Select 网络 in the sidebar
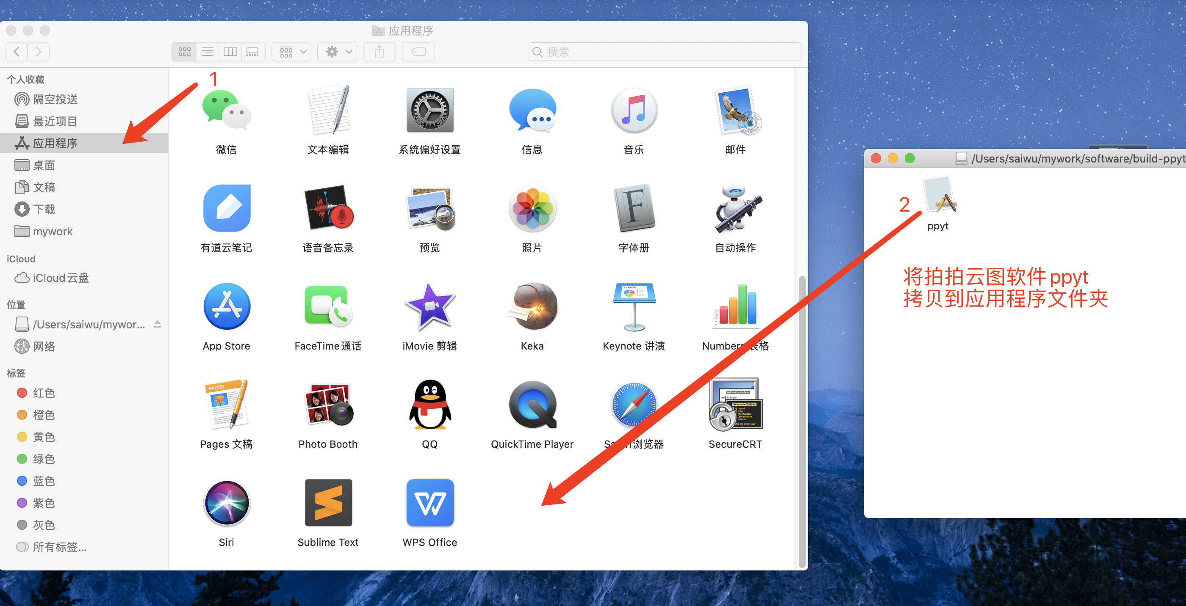 coord(84,346)
